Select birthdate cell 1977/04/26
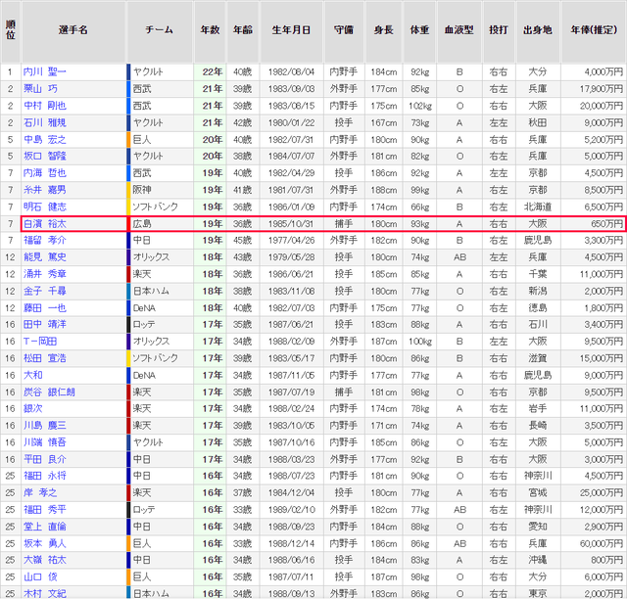 click(292, 240)
